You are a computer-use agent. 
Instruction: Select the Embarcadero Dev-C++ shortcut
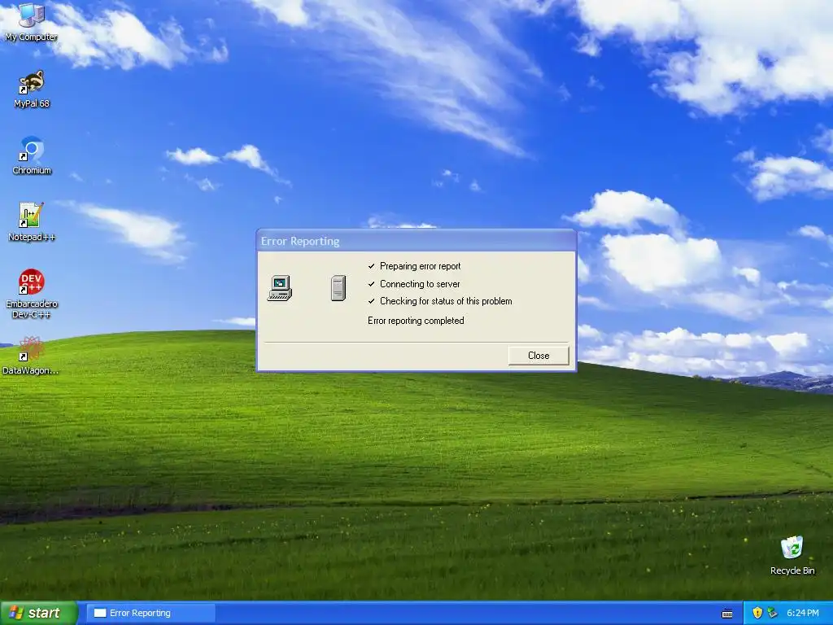tap(32, 294)
